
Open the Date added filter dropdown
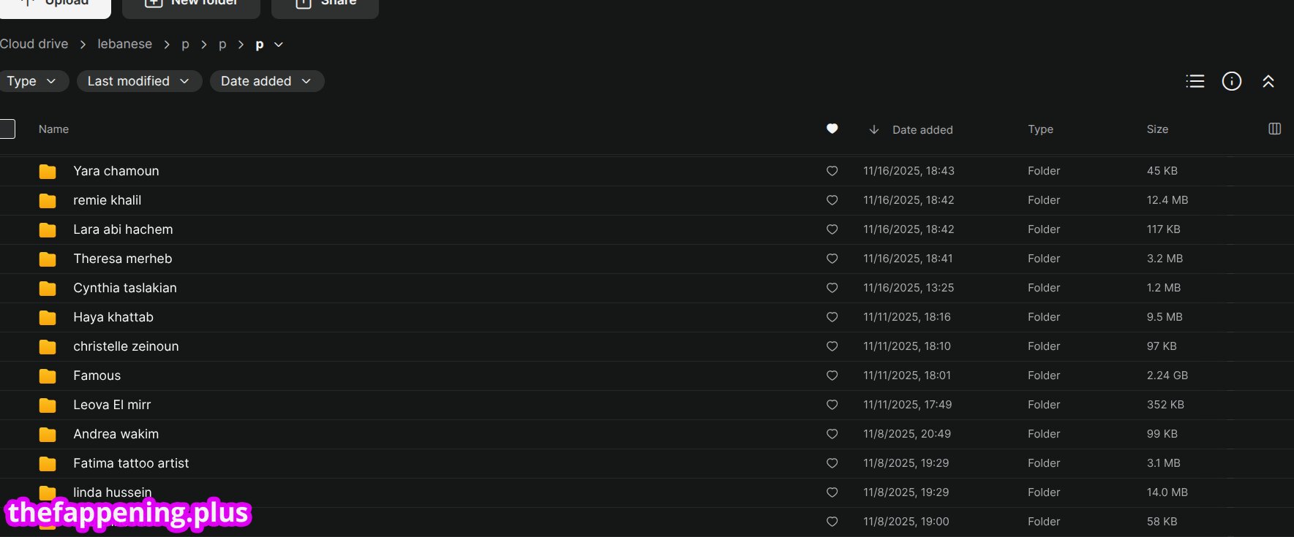[267, 81]
